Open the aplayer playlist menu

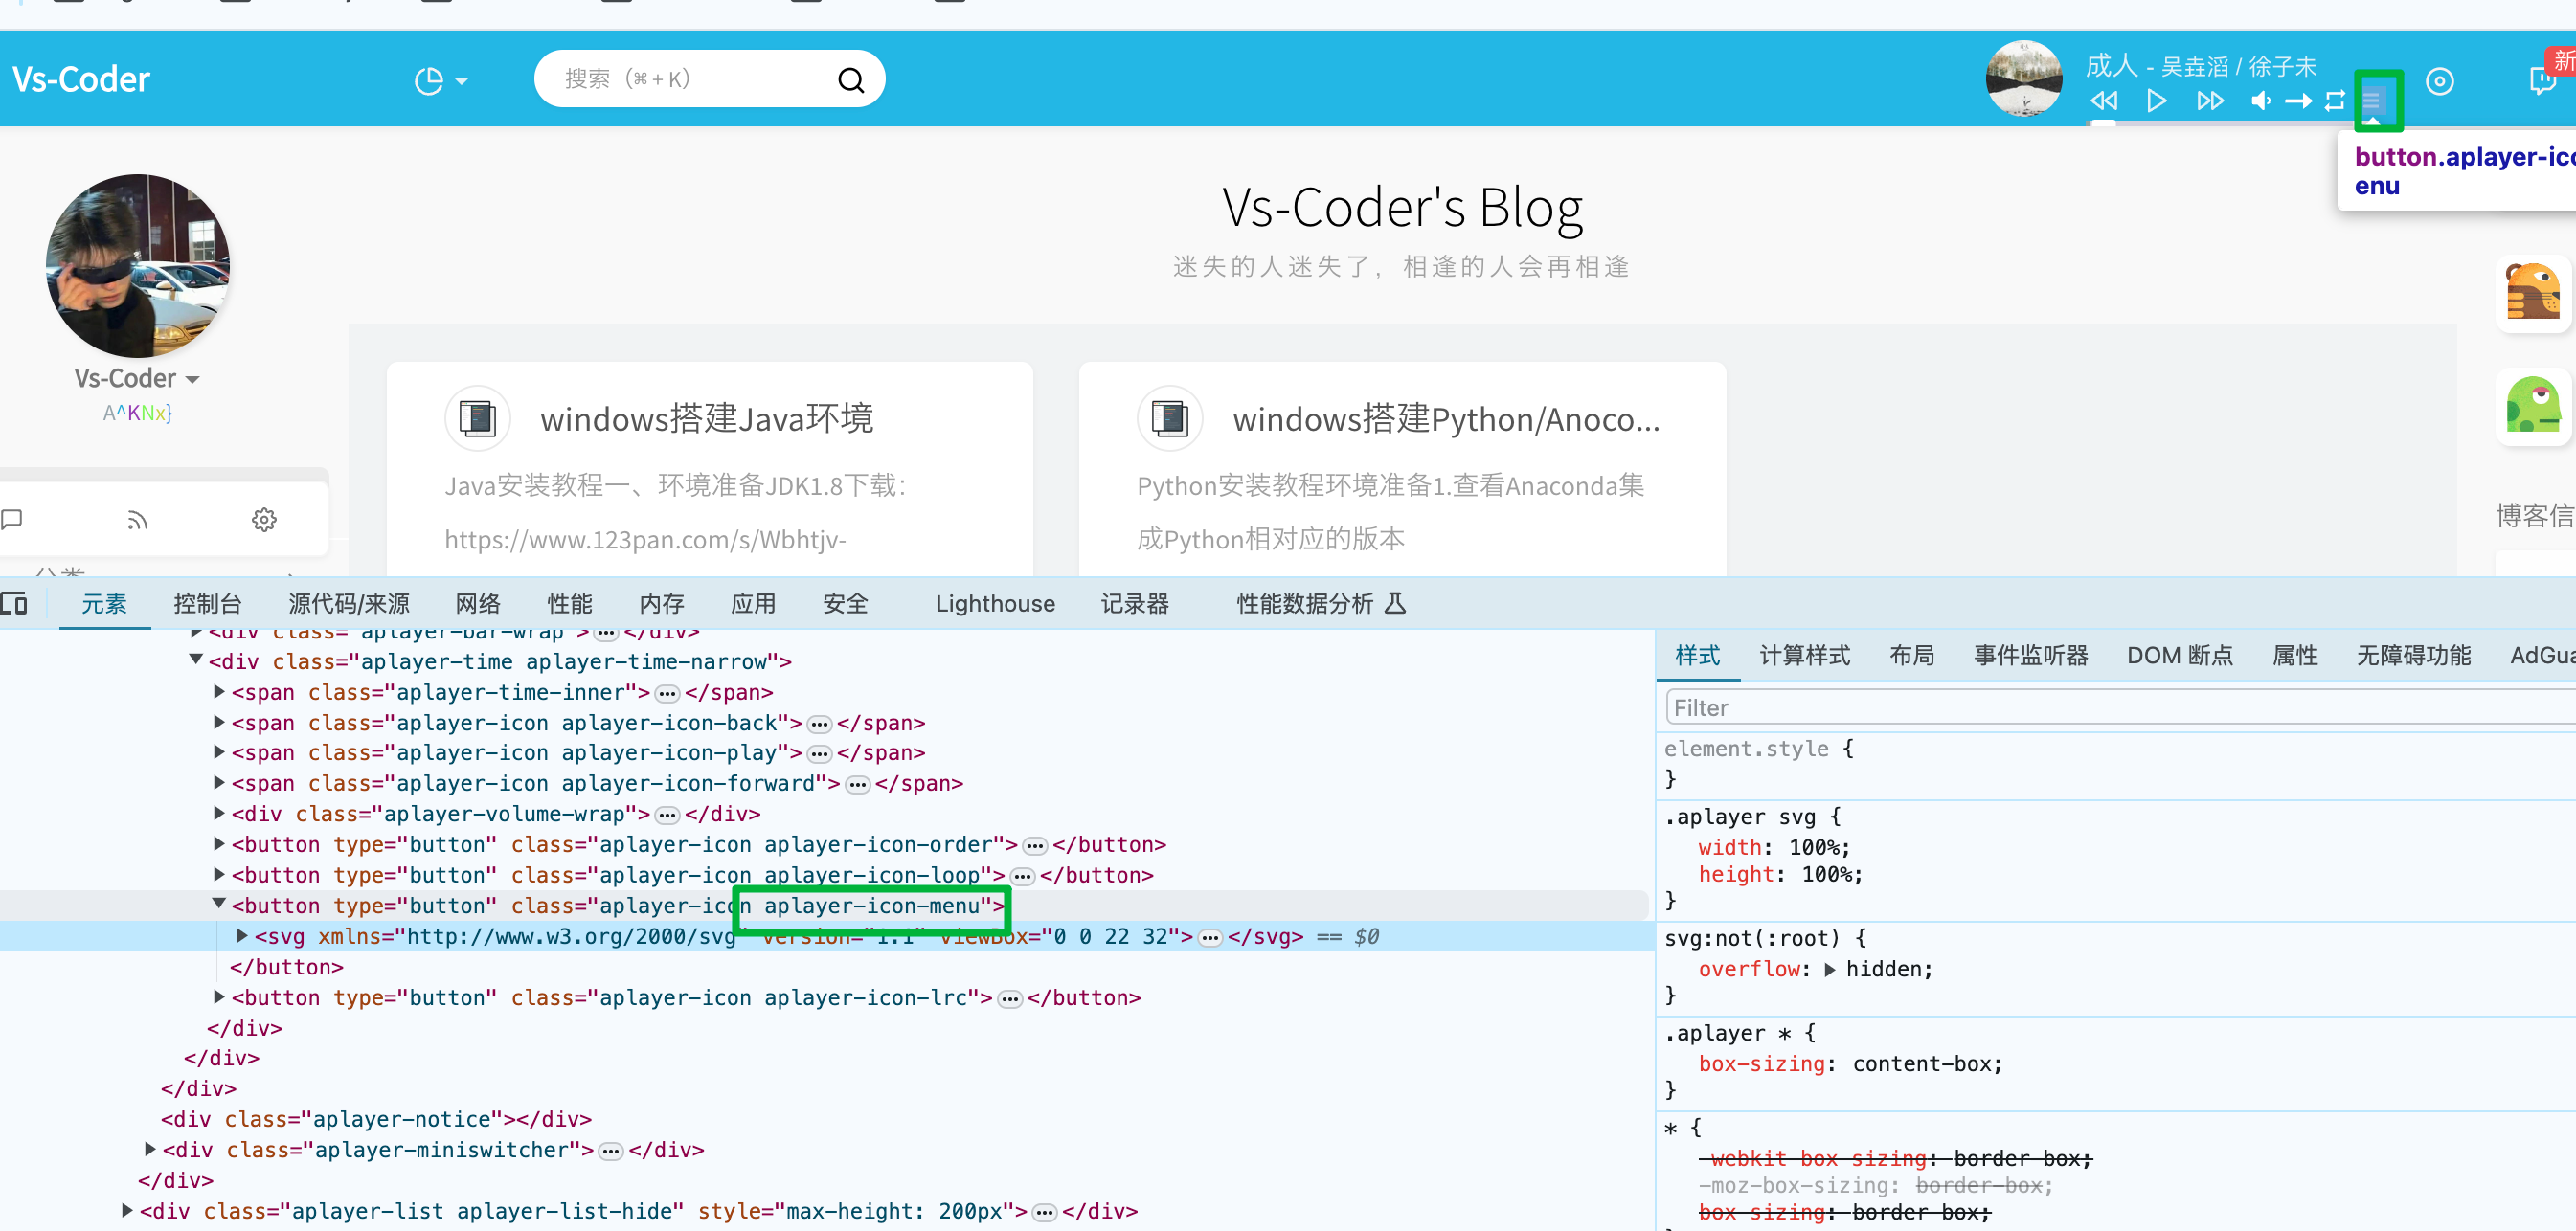[x=2372, y=101]
